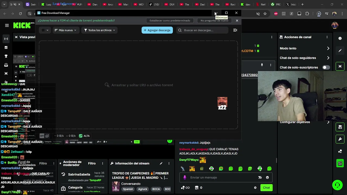Screen dimensions: 347x195
Task: Click the info icon in right sidebar
Action: (340, 38)
